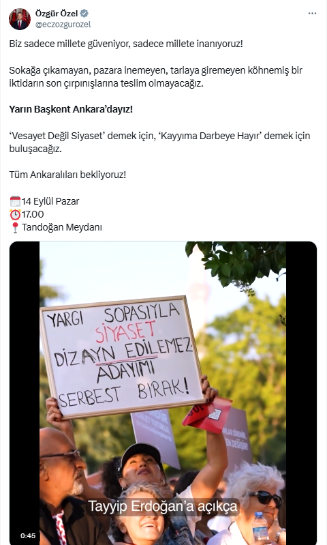Click the 'Tandoğan Meydanı' location text

(62, 227)
